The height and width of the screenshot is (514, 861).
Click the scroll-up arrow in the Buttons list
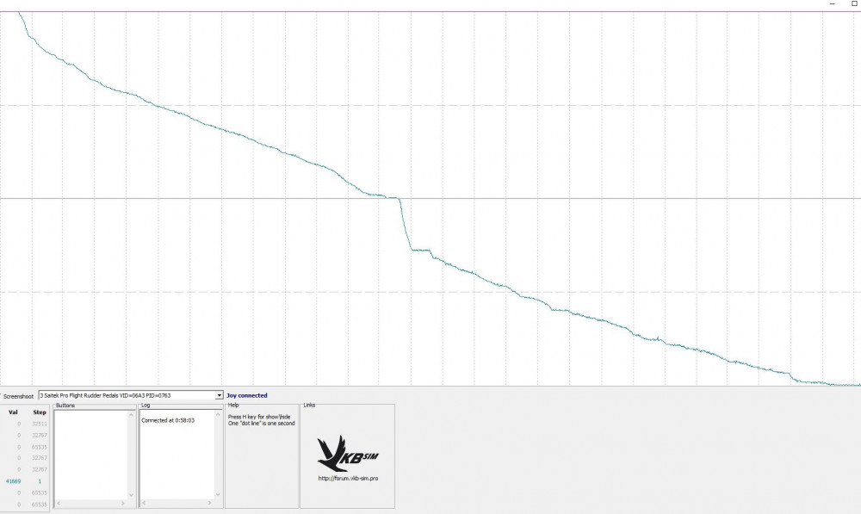pos(131,415)
